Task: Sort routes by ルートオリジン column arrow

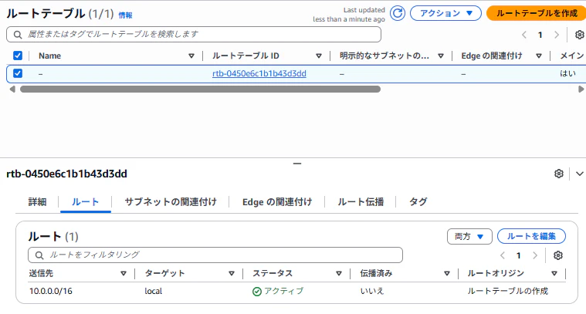Action: [x=554, y=274]
